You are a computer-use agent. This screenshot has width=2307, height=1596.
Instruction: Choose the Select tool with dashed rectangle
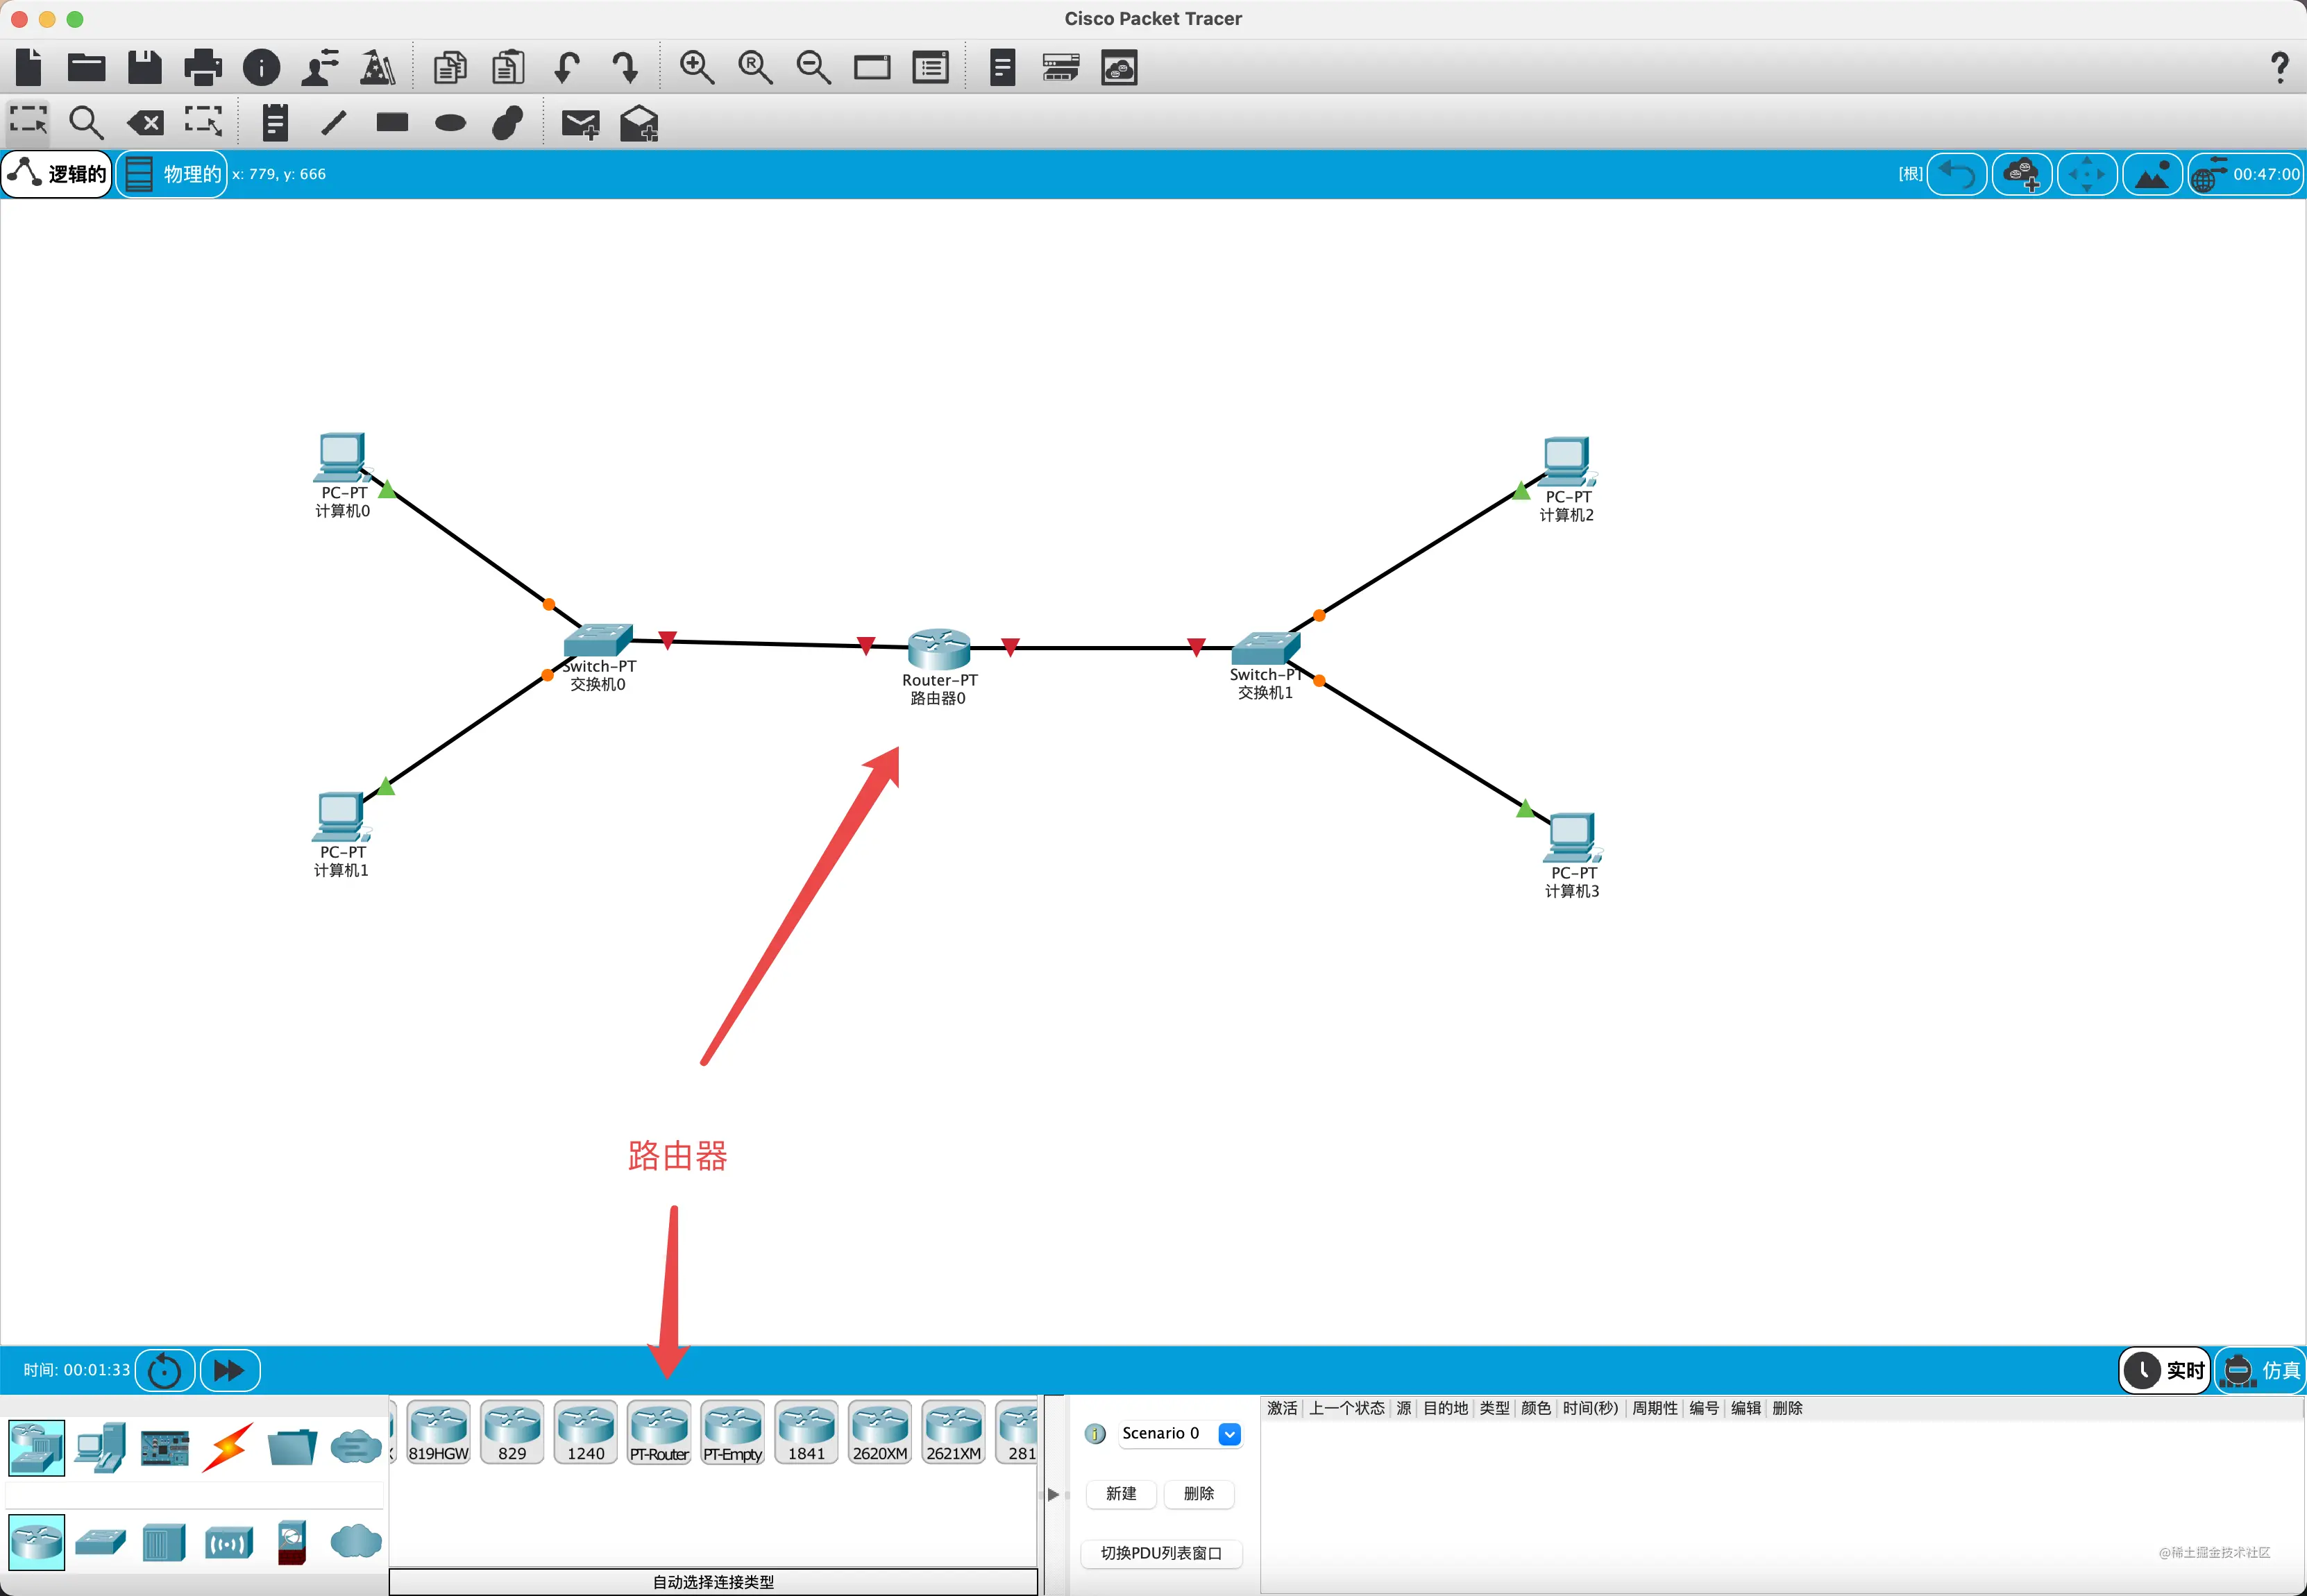(28, 122)
